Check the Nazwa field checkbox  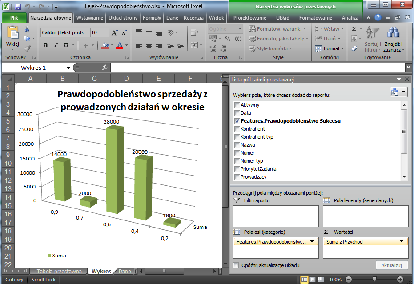[237, 145]
